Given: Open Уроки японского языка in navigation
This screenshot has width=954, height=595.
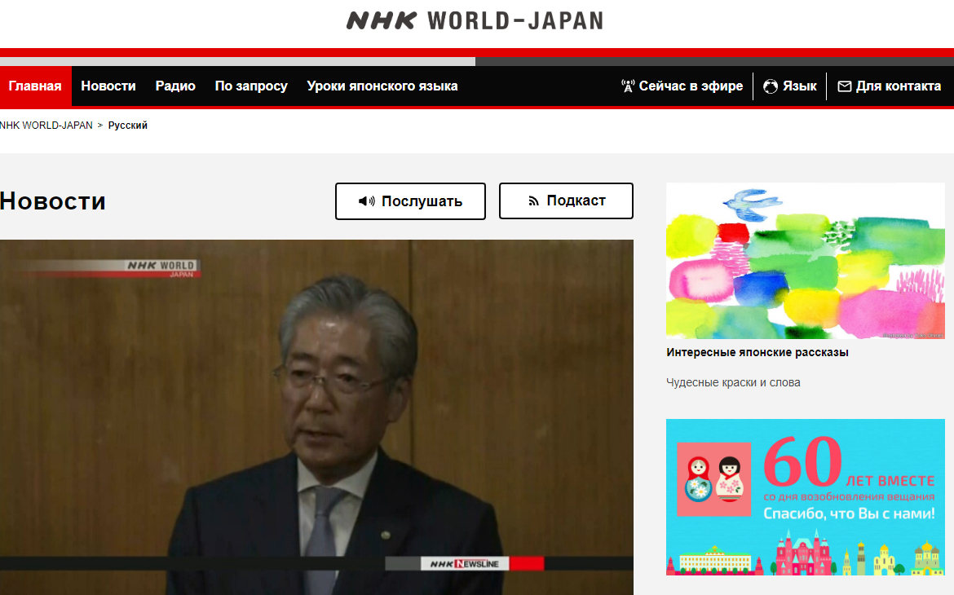Looking at the screenshot, I should pyautogui.click(x=382, y=86).
